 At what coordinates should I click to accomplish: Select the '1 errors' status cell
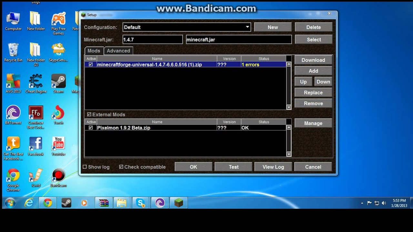point(263,64)
